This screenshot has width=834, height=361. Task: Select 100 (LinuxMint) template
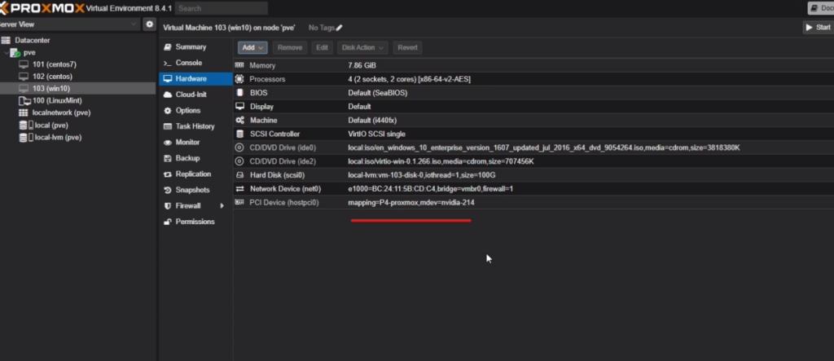point(57,100)
